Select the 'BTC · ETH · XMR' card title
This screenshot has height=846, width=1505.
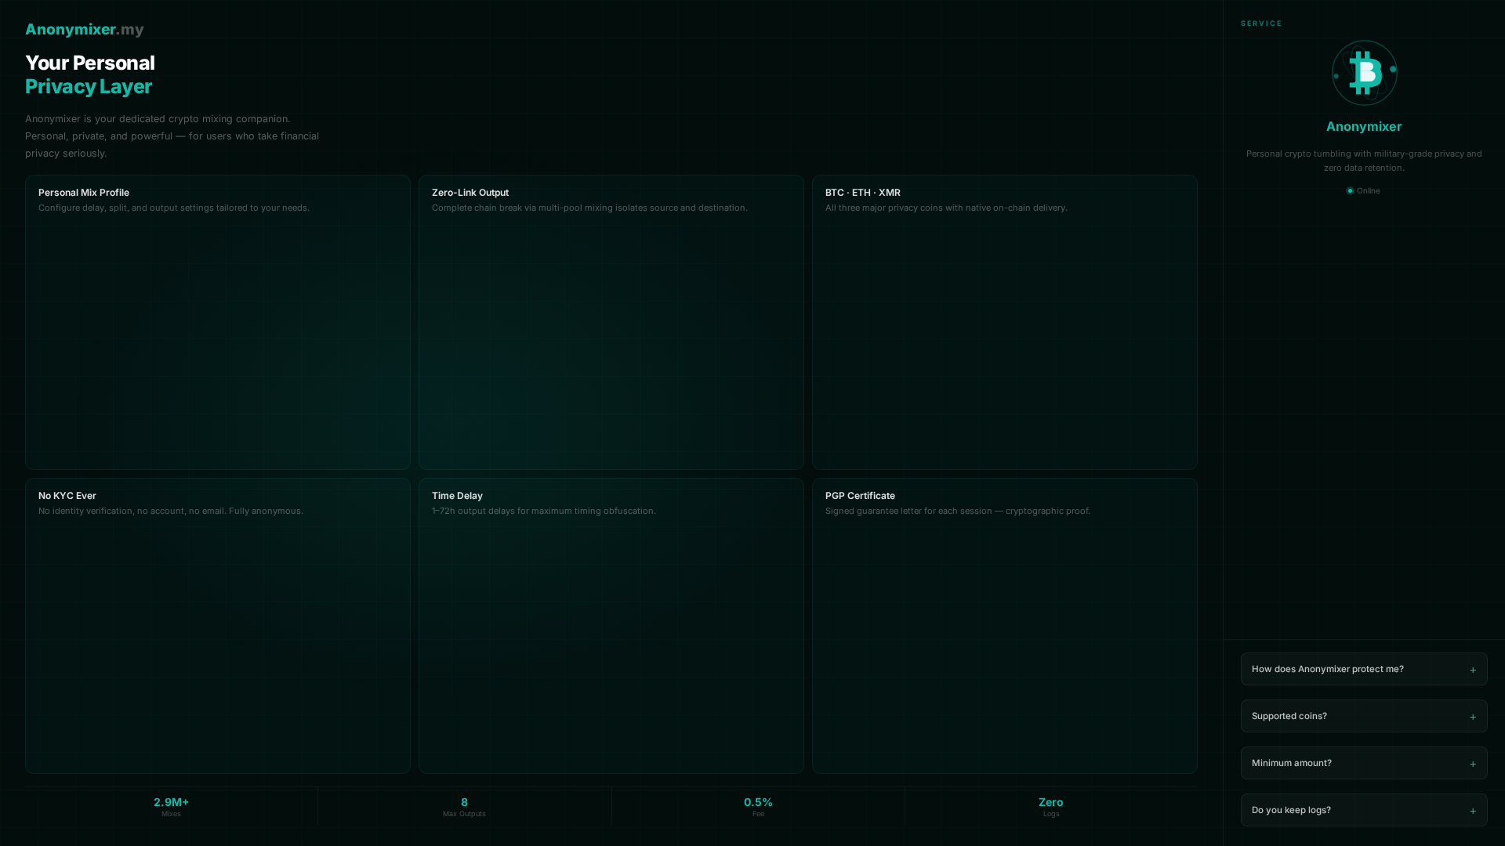pyautogui.click(x=863, y=193)
